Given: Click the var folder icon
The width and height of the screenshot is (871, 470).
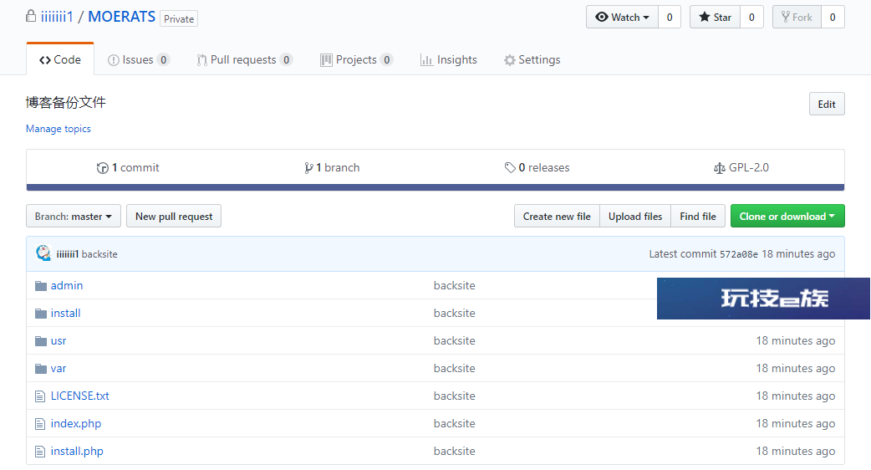Looking at the screenshot, I should [x=41, y=369].
